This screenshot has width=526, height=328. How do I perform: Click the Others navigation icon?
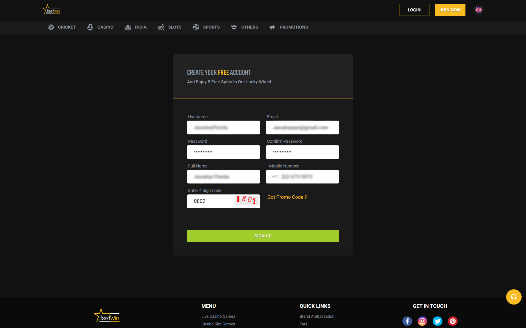[234, 27]
